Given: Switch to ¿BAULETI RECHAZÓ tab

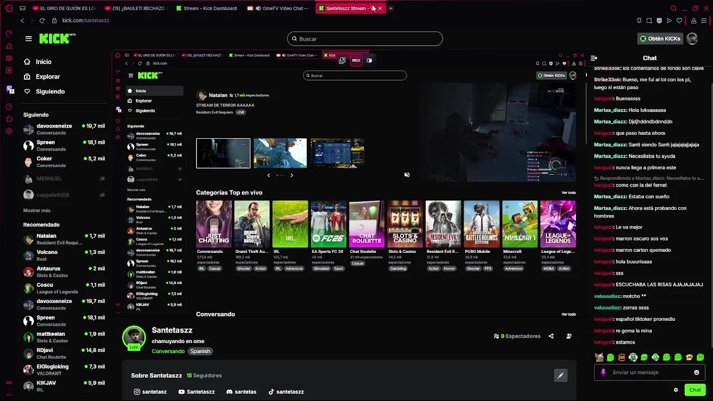Looking at the screenshot, I should 136,8.
